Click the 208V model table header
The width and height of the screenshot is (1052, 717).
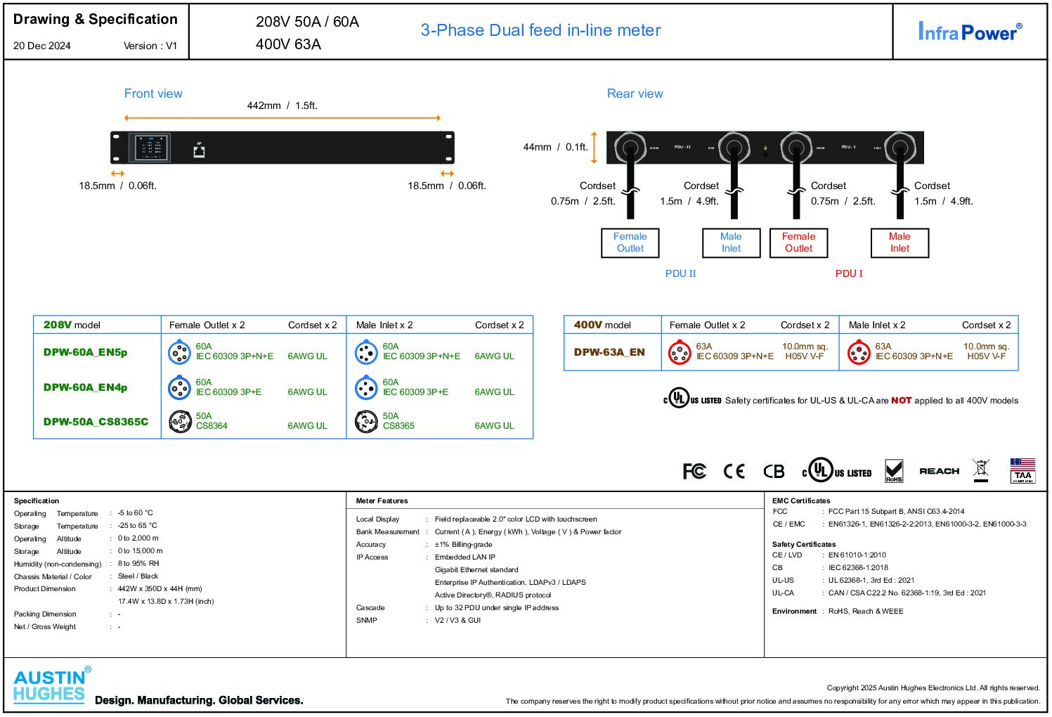pos(72,325)
